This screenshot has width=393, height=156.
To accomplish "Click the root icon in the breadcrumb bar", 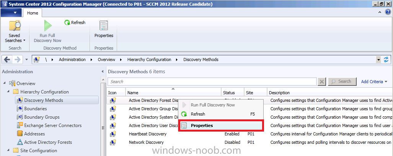I will 37,60.
